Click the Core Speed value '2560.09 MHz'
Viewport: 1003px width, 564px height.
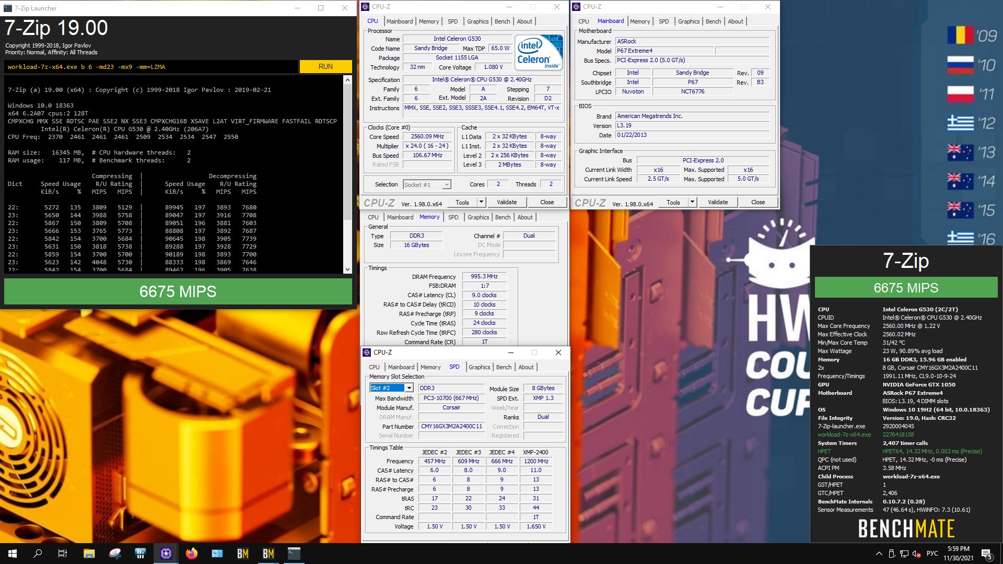point(427,136)
